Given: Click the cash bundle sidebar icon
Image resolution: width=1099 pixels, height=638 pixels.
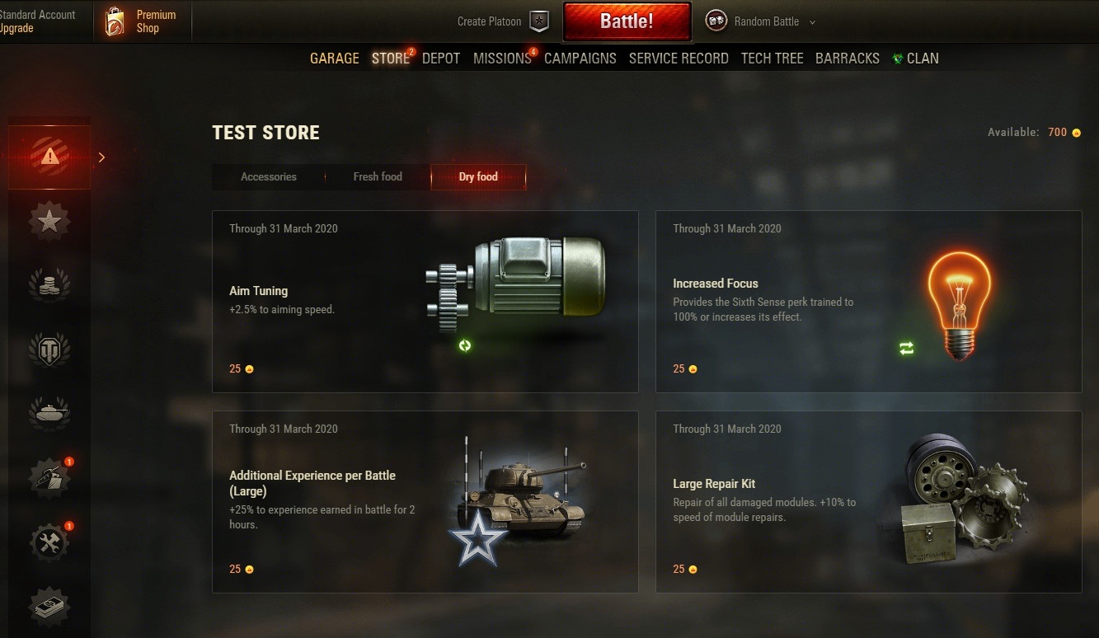Looking at the screenshot, I should coord(49,608).
